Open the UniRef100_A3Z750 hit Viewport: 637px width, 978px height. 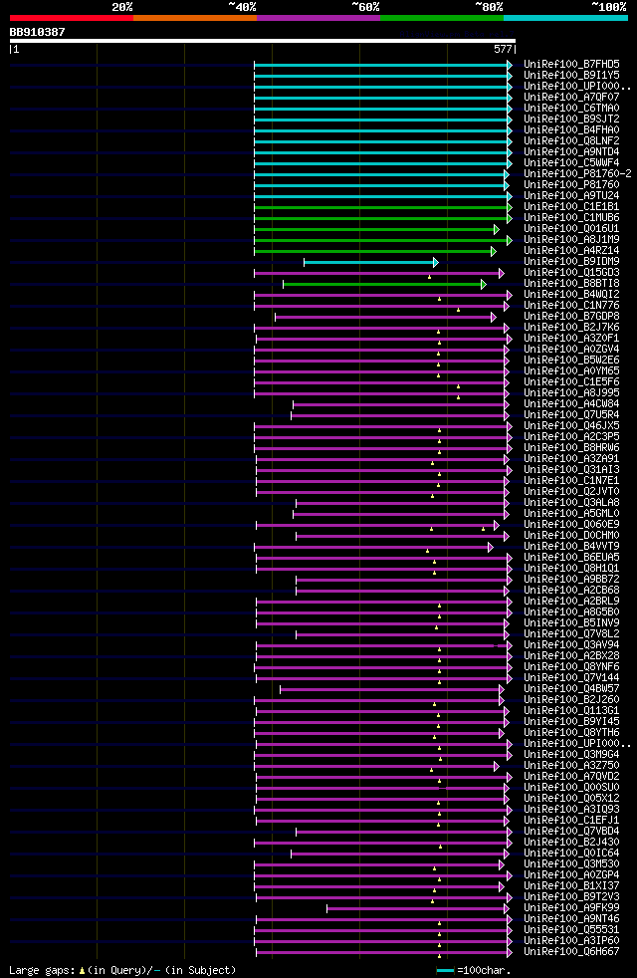(x=571, y=765)
